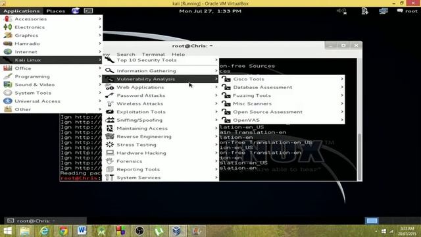Click the Internet globe icon
Image resolution: width=421 pixels, height=237 pixels.
(x=8, y=51)
